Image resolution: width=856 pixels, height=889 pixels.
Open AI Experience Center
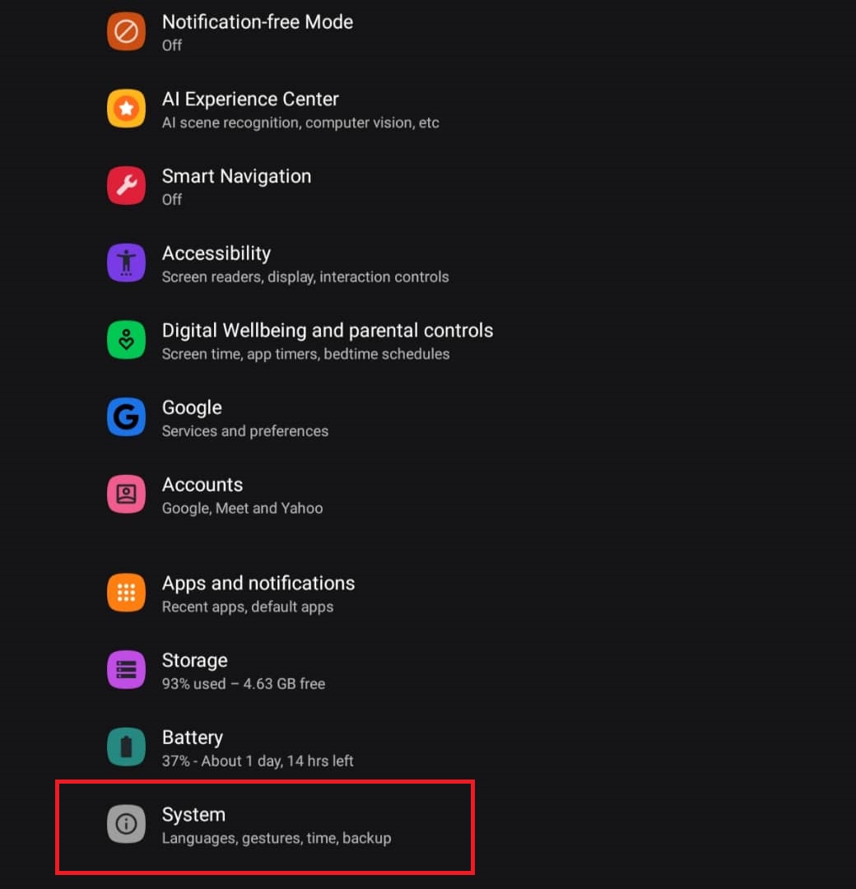click(300, 109)
